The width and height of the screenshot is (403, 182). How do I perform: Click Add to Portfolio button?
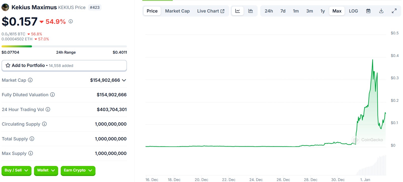(x=64, y=65)
